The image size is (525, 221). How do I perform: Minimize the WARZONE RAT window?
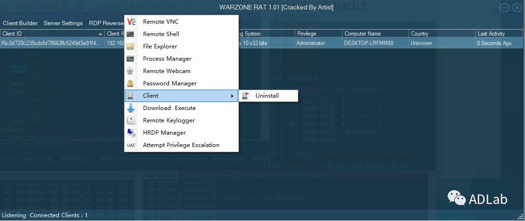pyautogui.click(x=504, y=8)
